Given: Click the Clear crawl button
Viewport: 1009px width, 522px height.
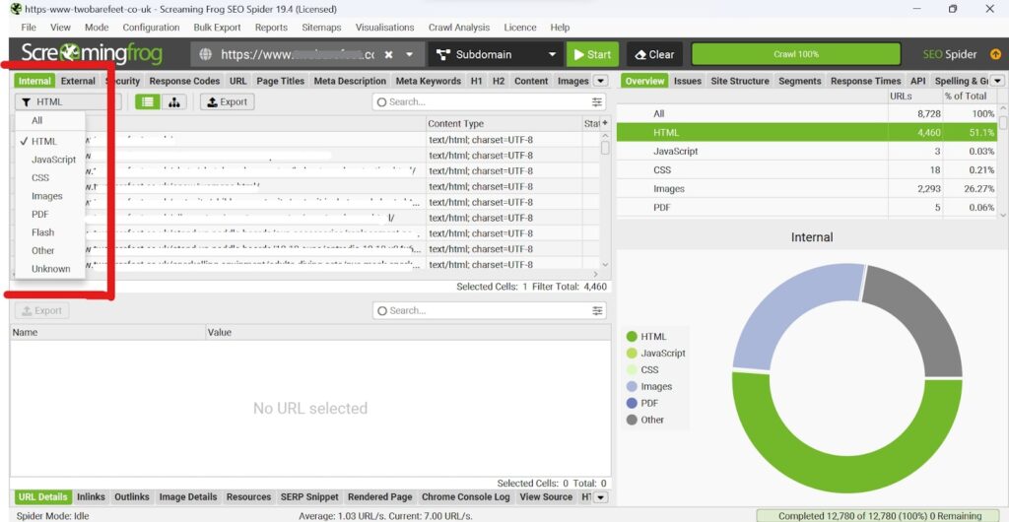Looking at the screenshot, I should [654, 54].
